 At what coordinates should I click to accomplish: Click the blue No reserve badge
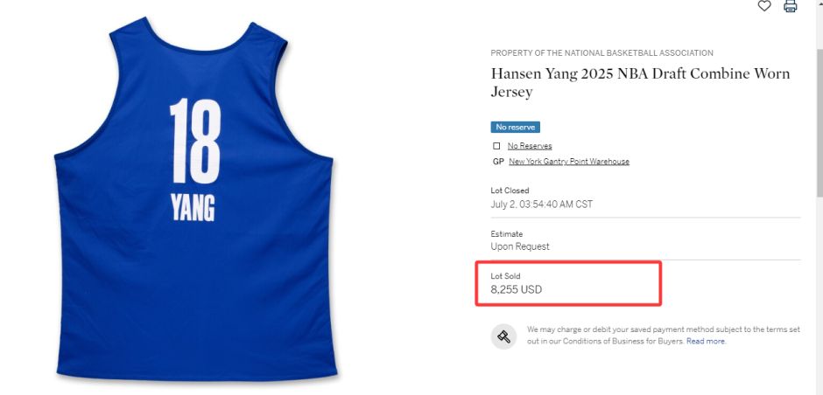tap(515, 127)
